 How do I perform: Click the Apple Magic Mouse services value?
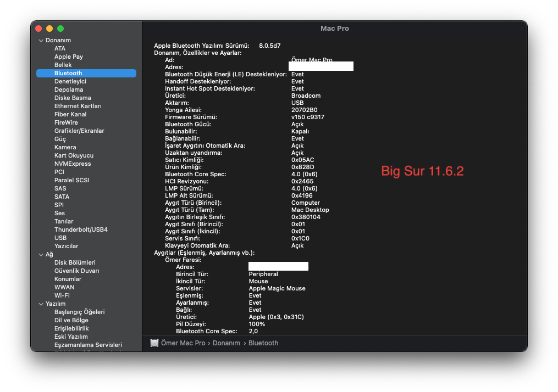[x=277, y=288]
